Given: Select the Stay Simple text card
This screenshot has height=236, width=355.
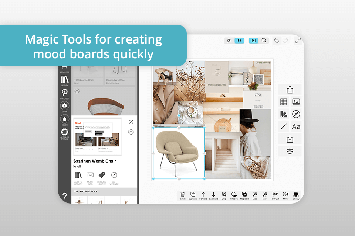Looking at the screenshot, I should pyautogui.click(x=257, y=100).
